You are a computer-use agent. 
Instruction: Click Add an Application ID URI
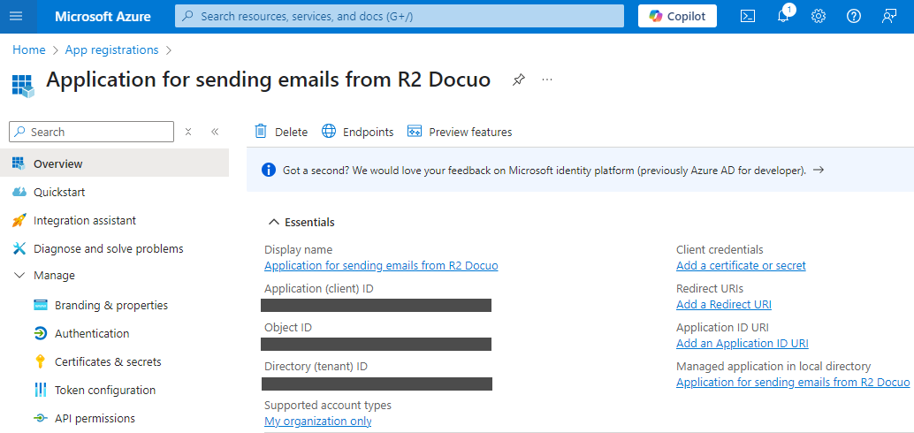pyautogui.click(x=742, y=343)
